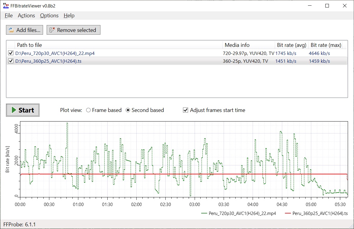The width and height of the screenshot is (354, 229).
Task: Click the Bit rate (avg) column header
Action: [x=292, y=45]
